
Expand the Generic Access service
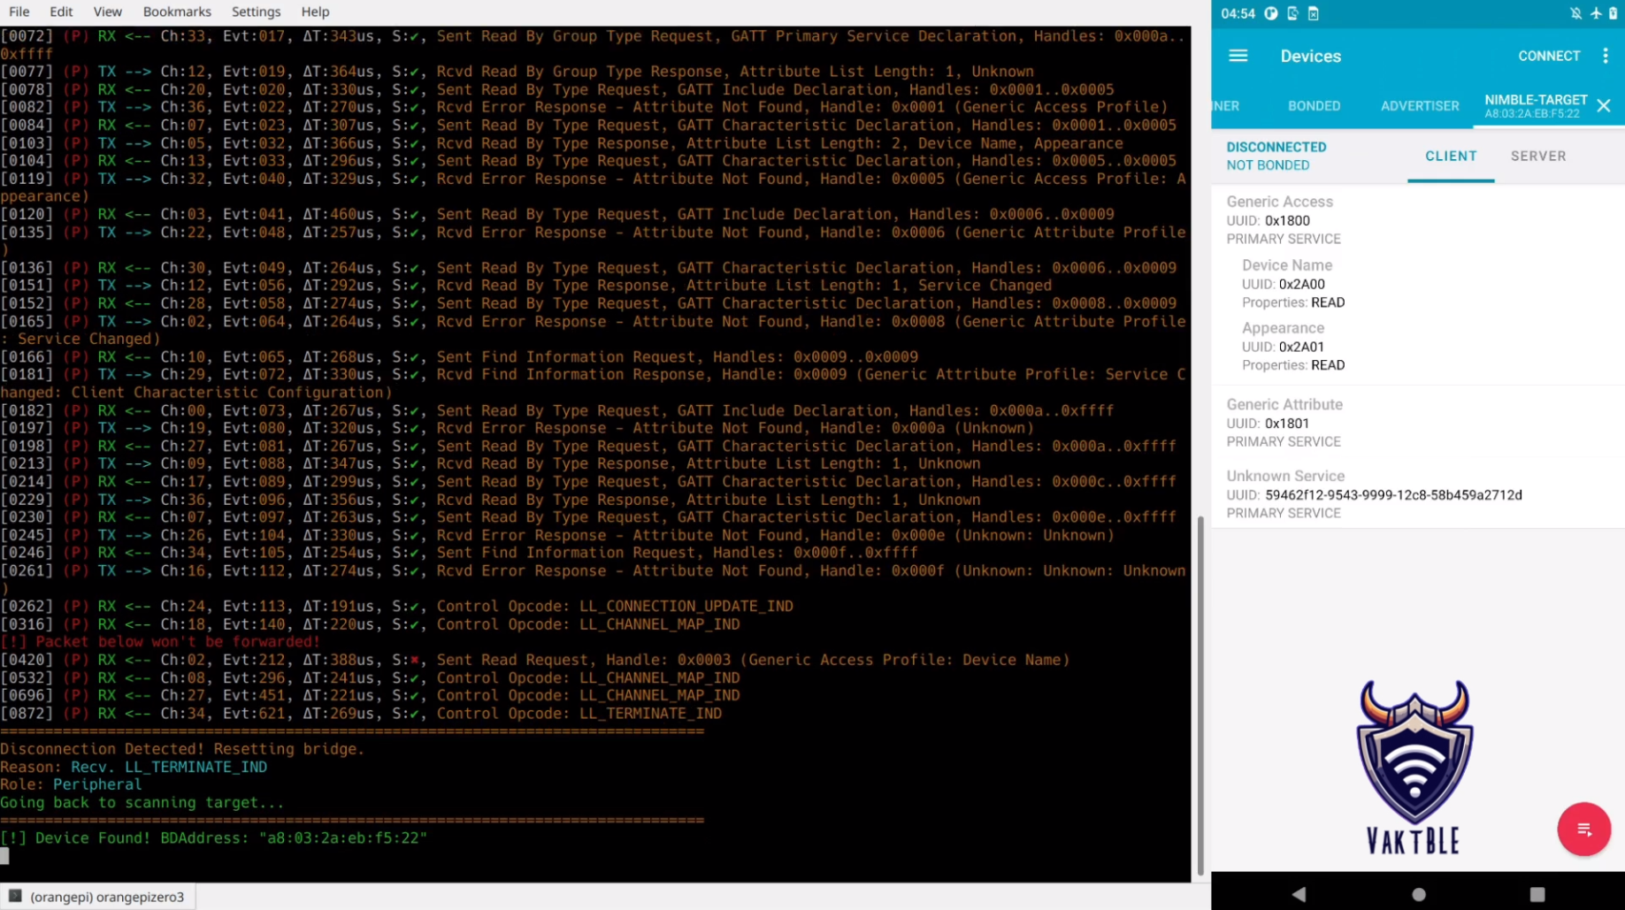point(1418,219)
